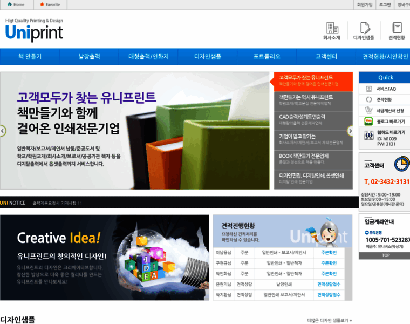This screenshot has height=324, width=410.
Task: Click 견적상담접수 for 박지환님 row
Action: pyautogui.click(x=329, y=295)
